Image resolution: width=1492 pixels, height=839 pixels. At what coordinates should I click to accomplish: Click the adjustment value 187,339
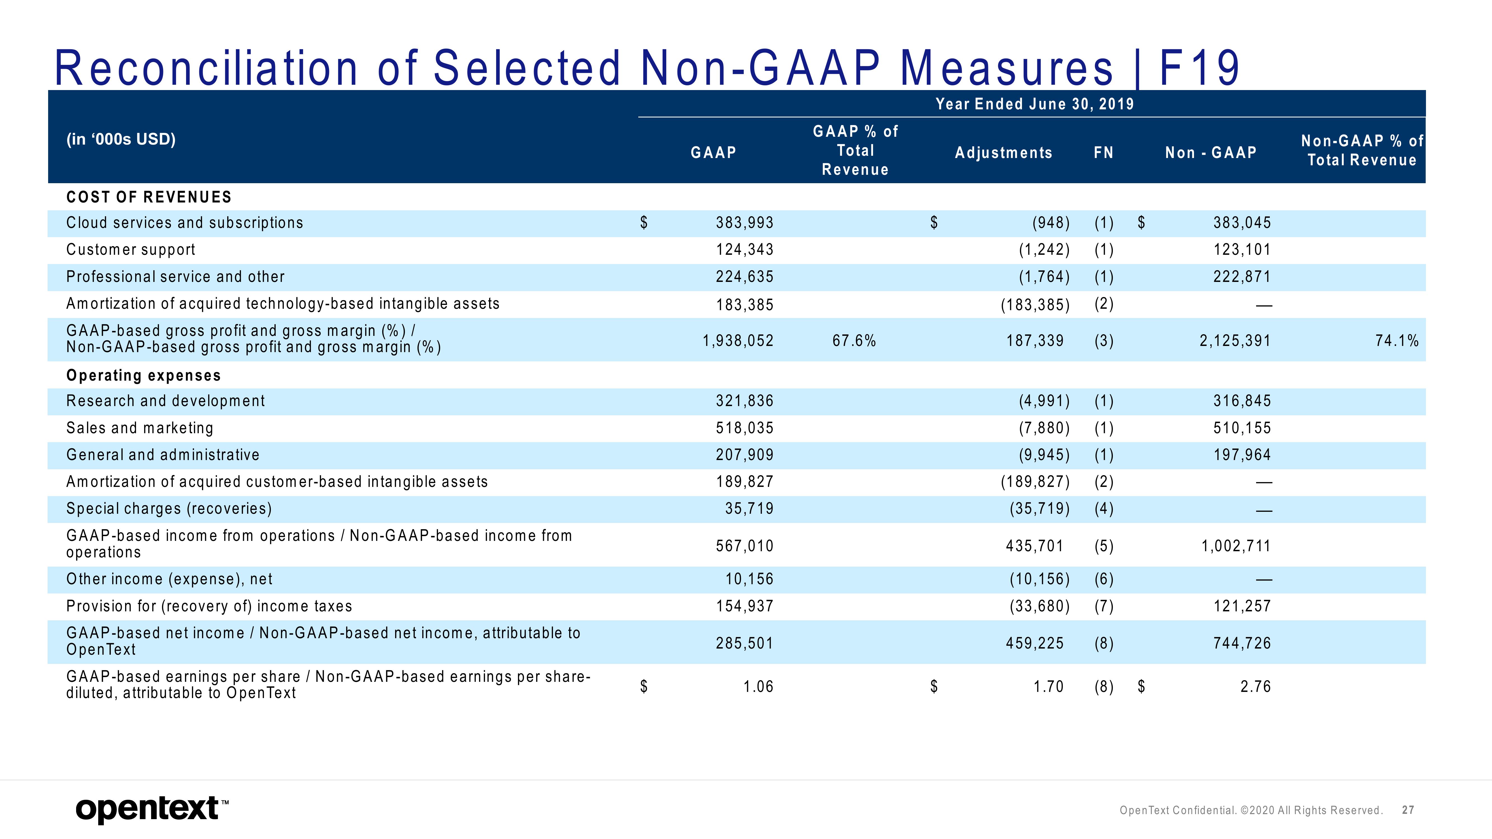1035,340
